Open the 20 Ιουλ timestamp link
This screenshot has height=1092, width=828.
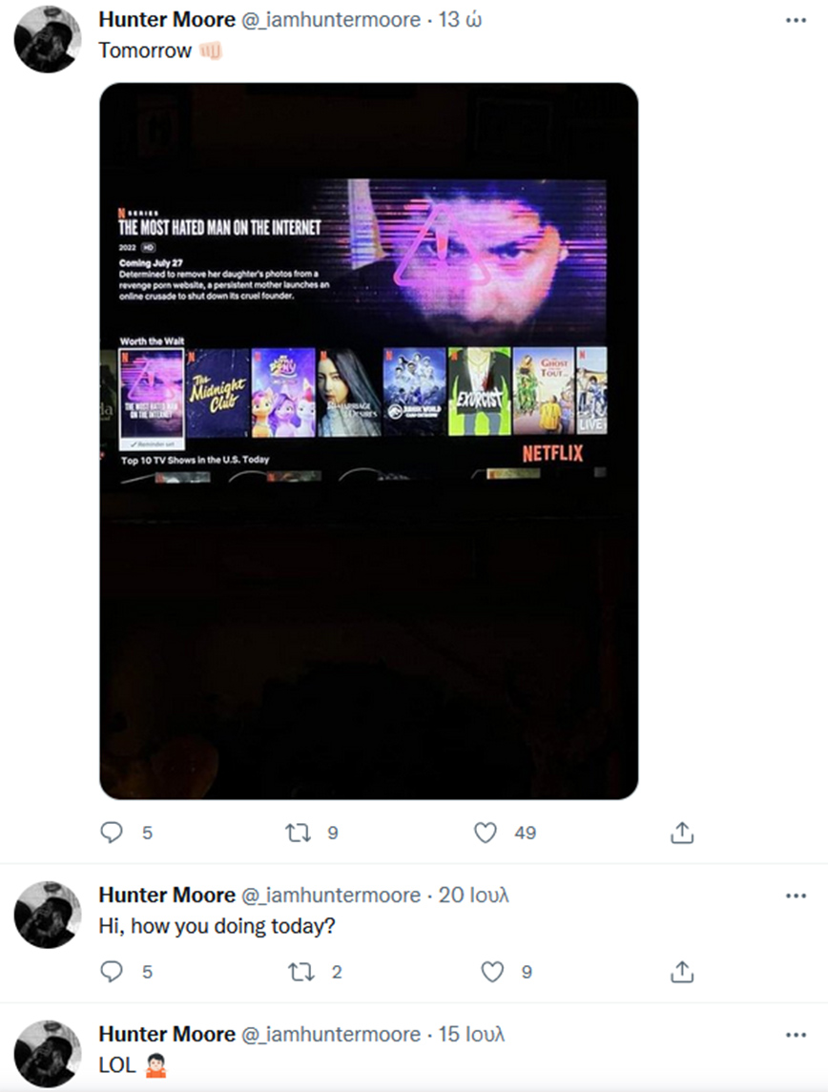pyautogui.click(x=473, y=895)
